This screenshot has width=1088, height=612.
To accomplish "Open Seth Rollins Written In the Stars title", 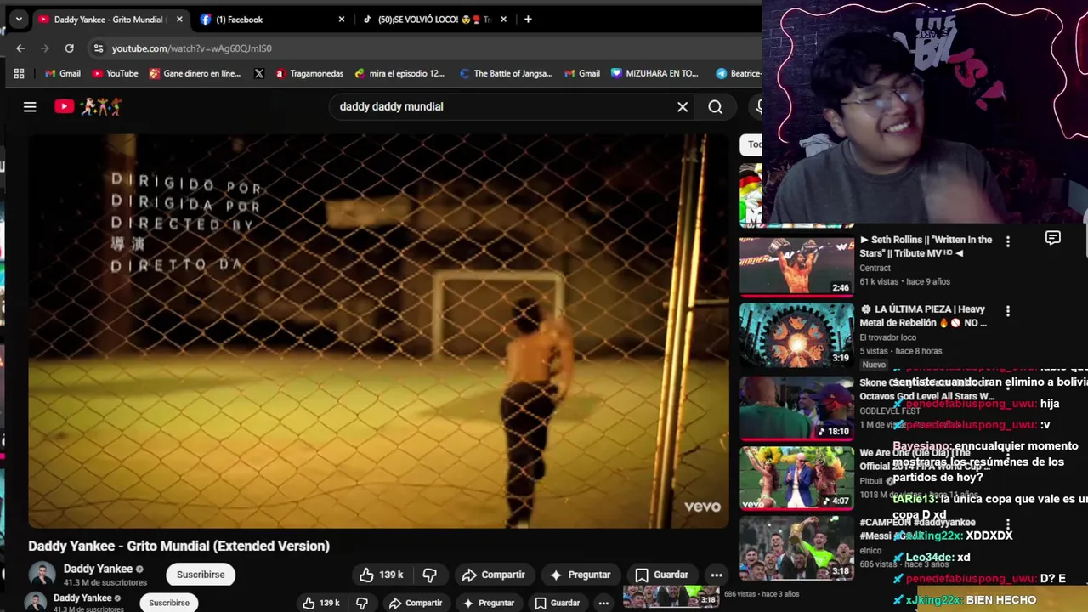I will [x=926, y=246].
